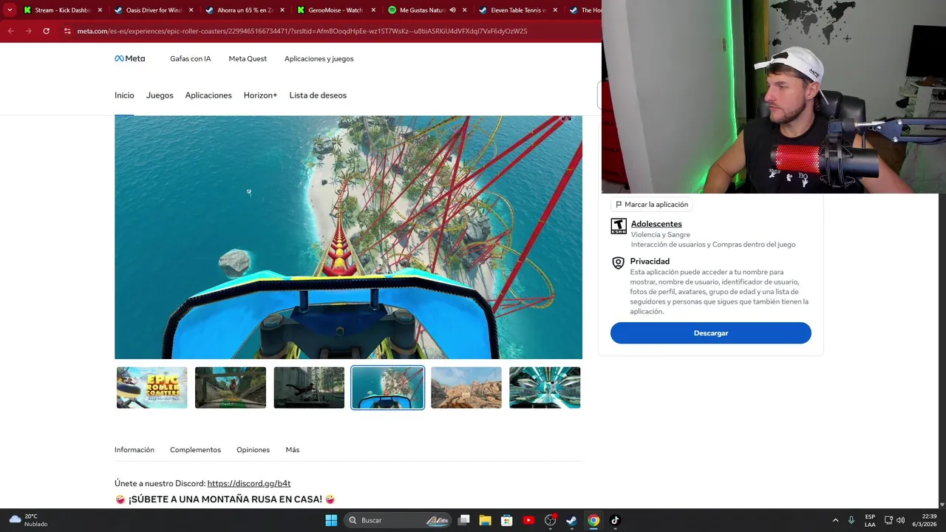Open the Adolescentes rating link
946x532 pixels.
pyautogui.click(x=656, y=224)
